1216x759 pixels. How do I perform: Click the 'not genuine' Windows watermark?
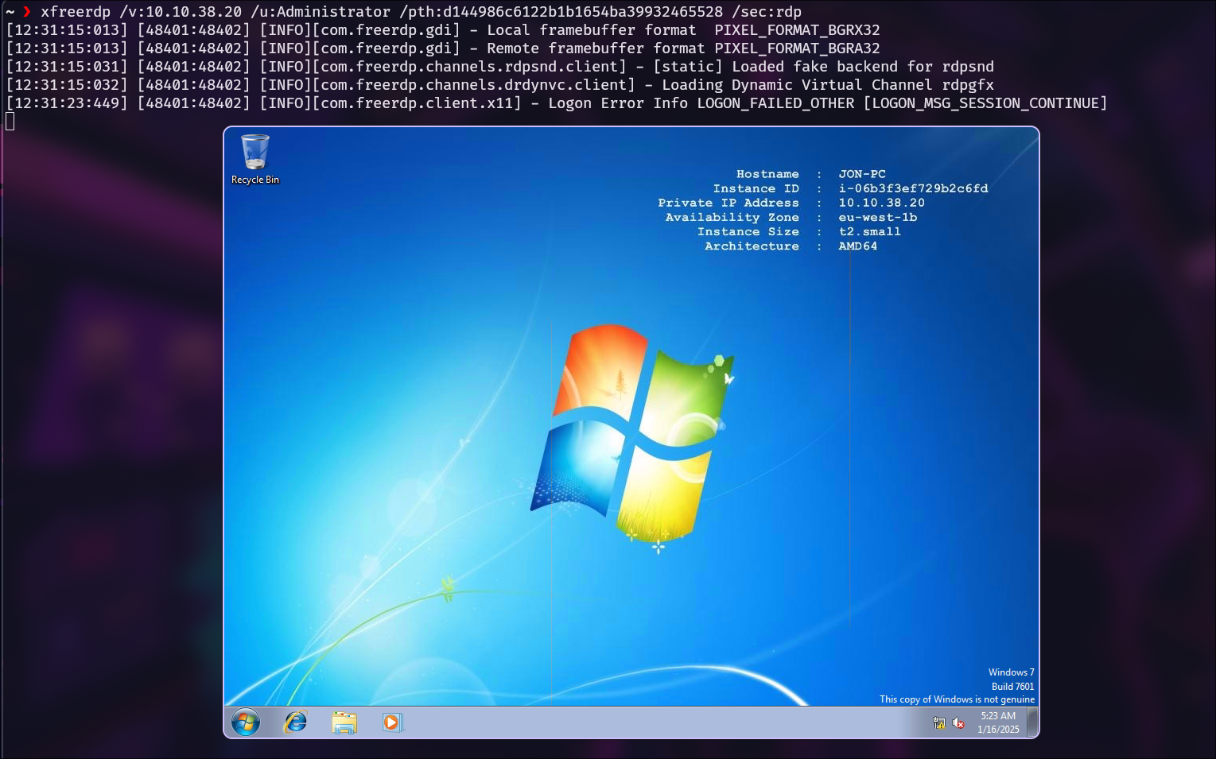click(x=957, y=699)
